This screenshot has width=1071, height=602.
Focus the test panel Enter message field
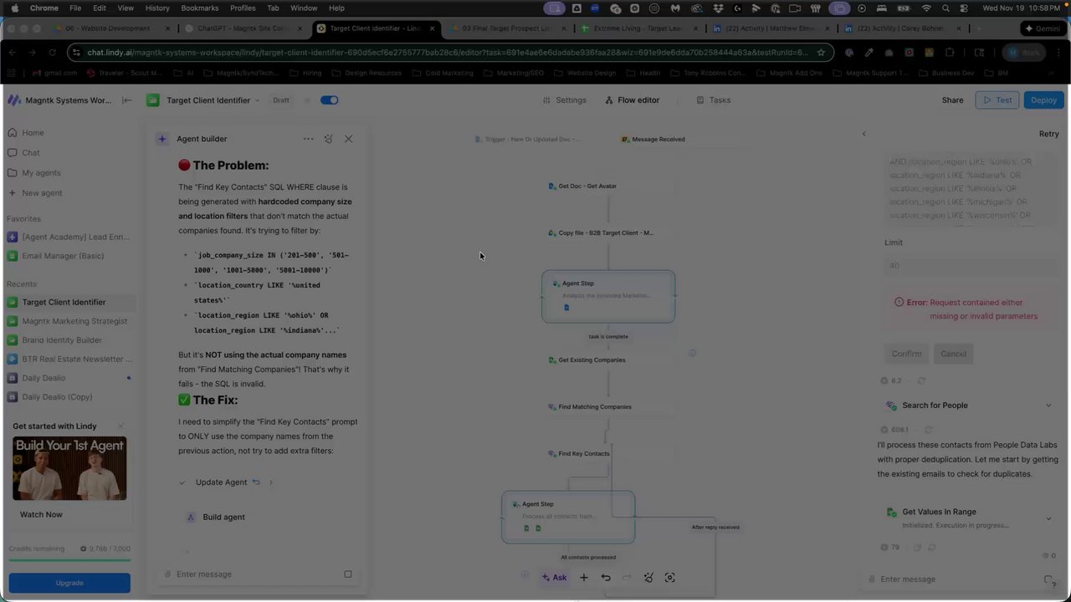coord(954,579)
